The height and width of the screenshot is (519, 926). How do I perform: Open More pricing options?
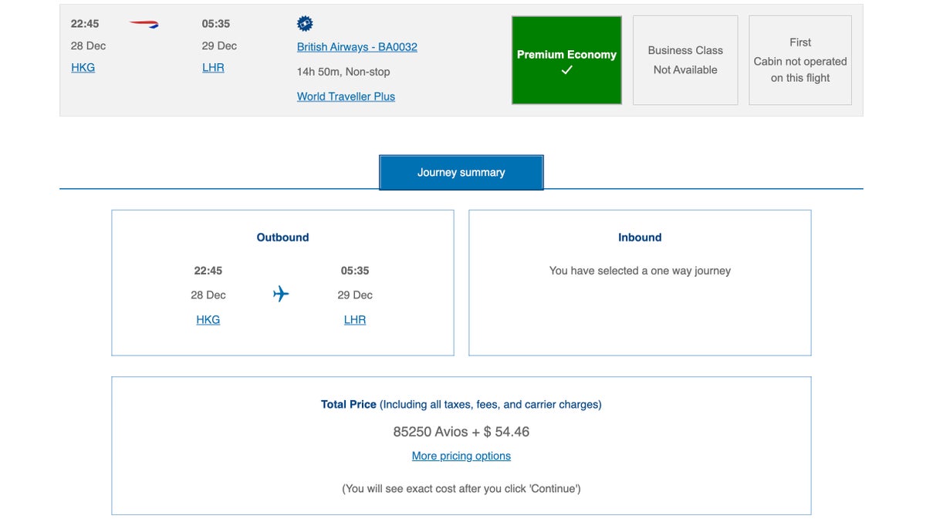pos(461,456)
